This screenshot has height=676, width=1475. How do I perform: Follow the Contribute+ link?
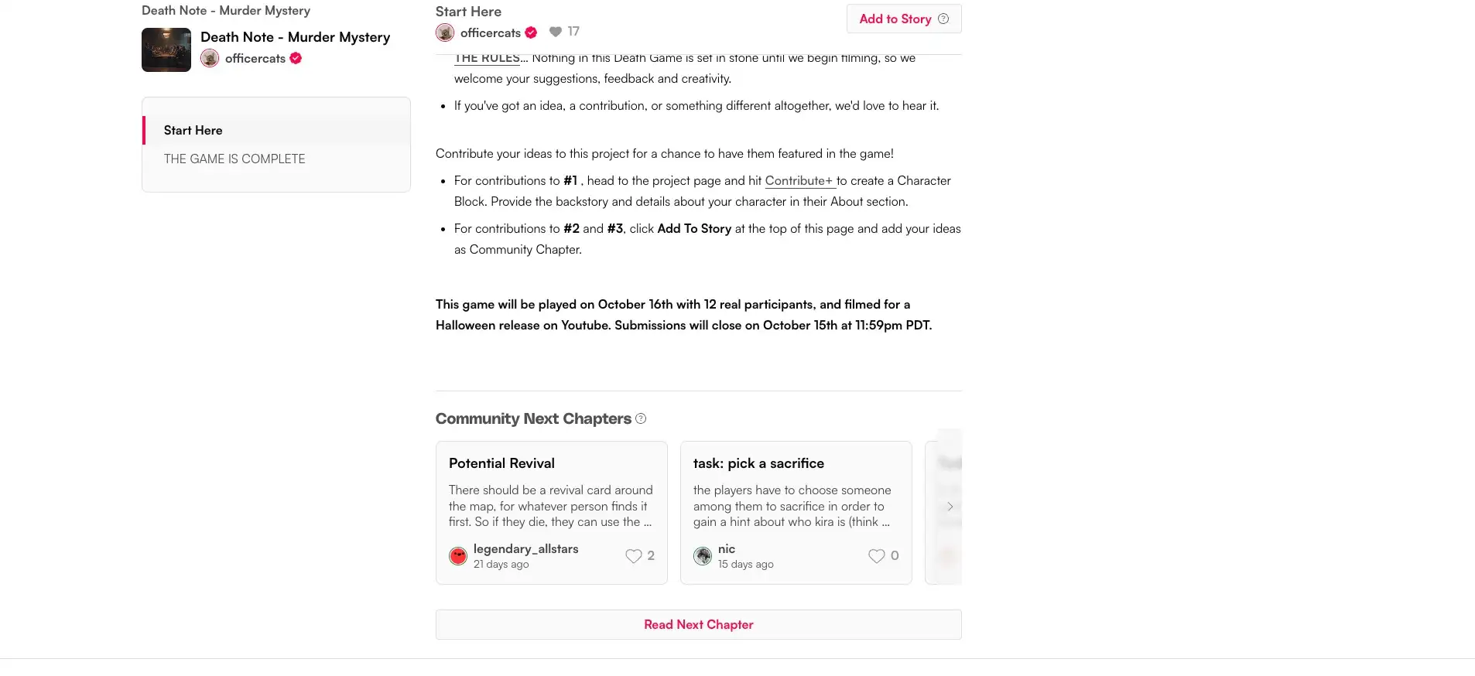coord(799,181)
